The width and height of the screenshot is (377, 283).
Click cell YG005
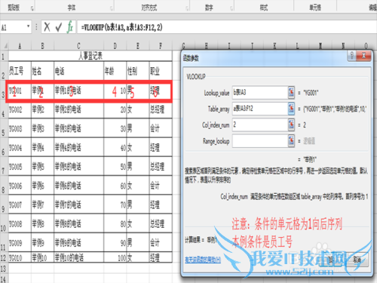(20, 166)
